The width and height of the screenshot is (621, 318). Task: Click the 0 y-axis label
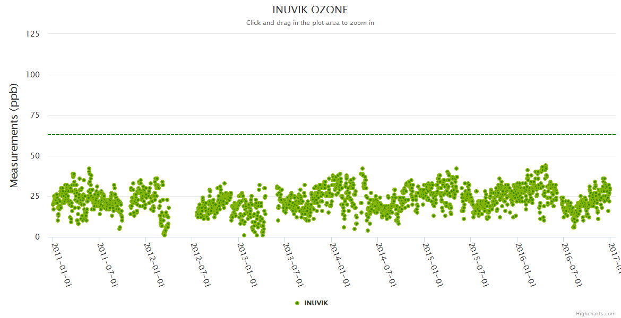37,237
